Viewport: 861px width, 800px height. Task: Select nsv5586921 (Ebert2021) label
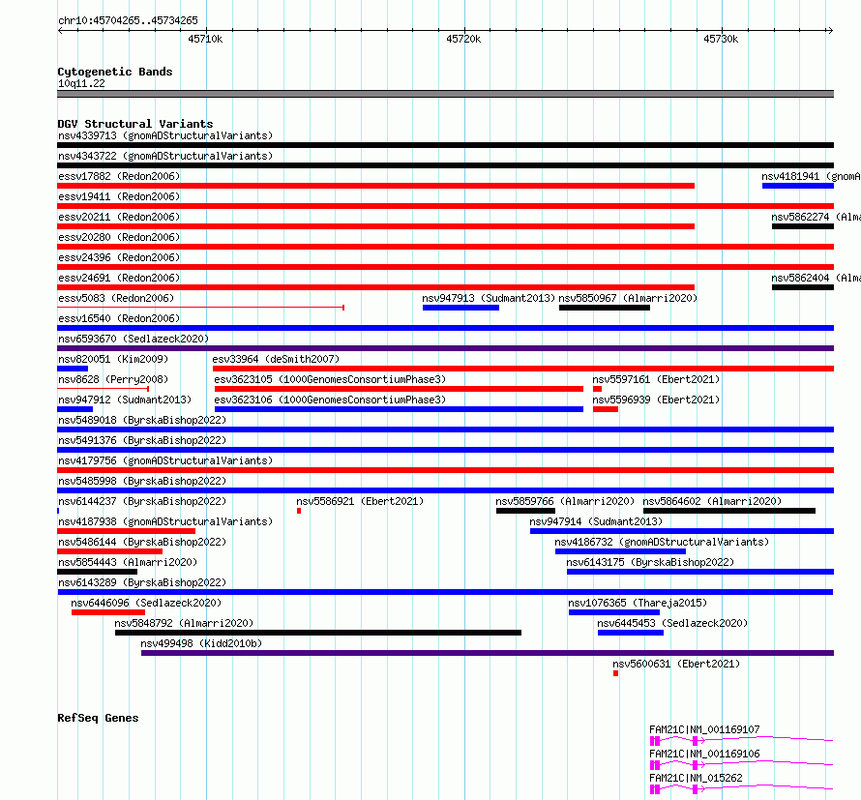[360, 501]
